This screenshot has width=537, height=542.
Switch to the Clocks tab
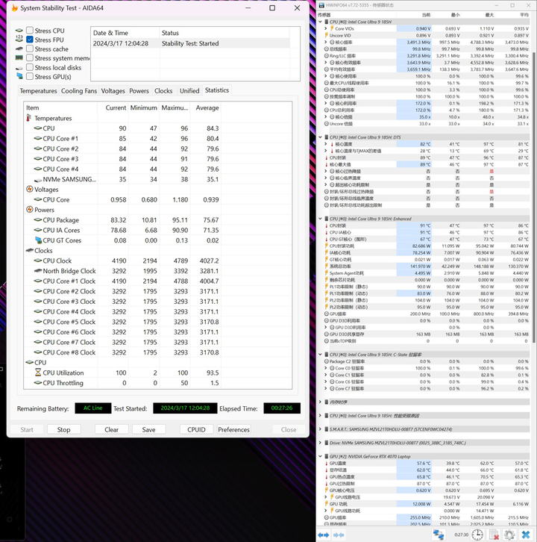163,91
